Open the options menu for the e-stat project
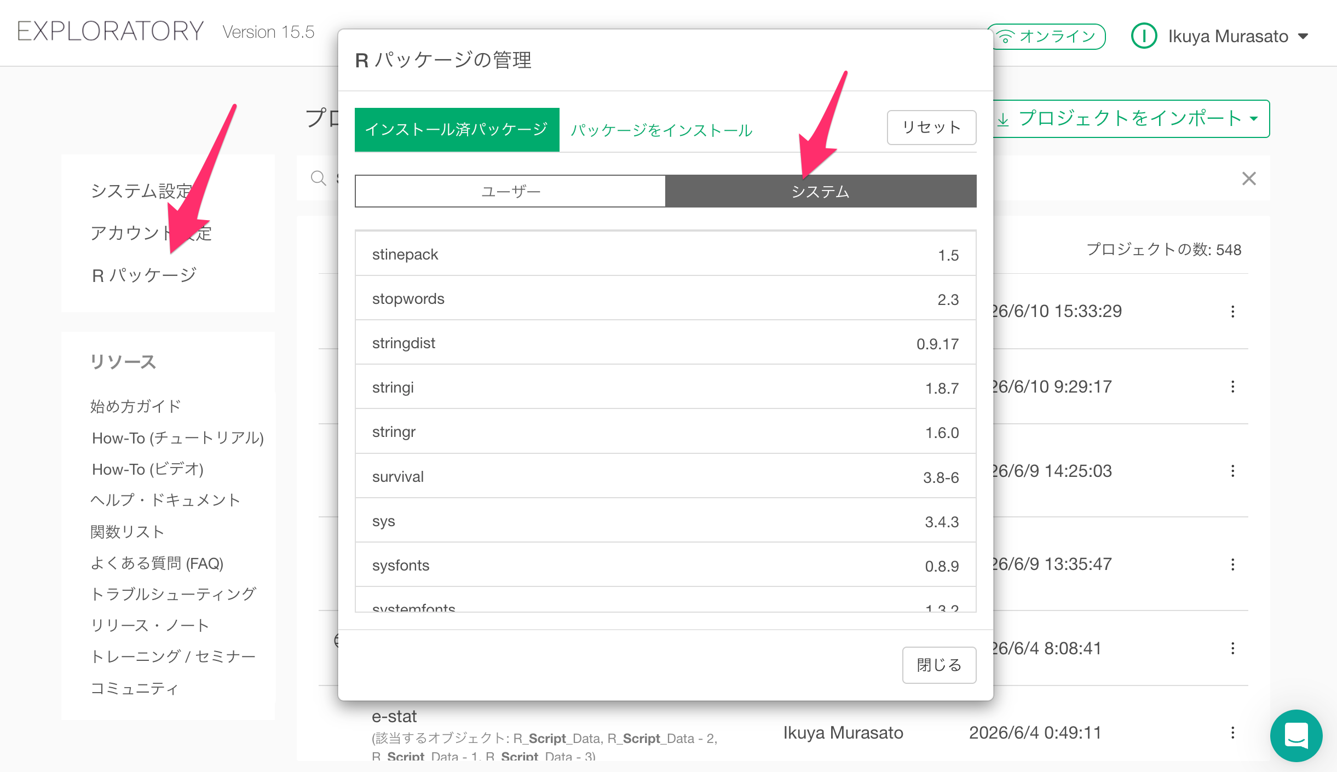Viewport: 1337px width, 772px height. (x=1232, y=733)
